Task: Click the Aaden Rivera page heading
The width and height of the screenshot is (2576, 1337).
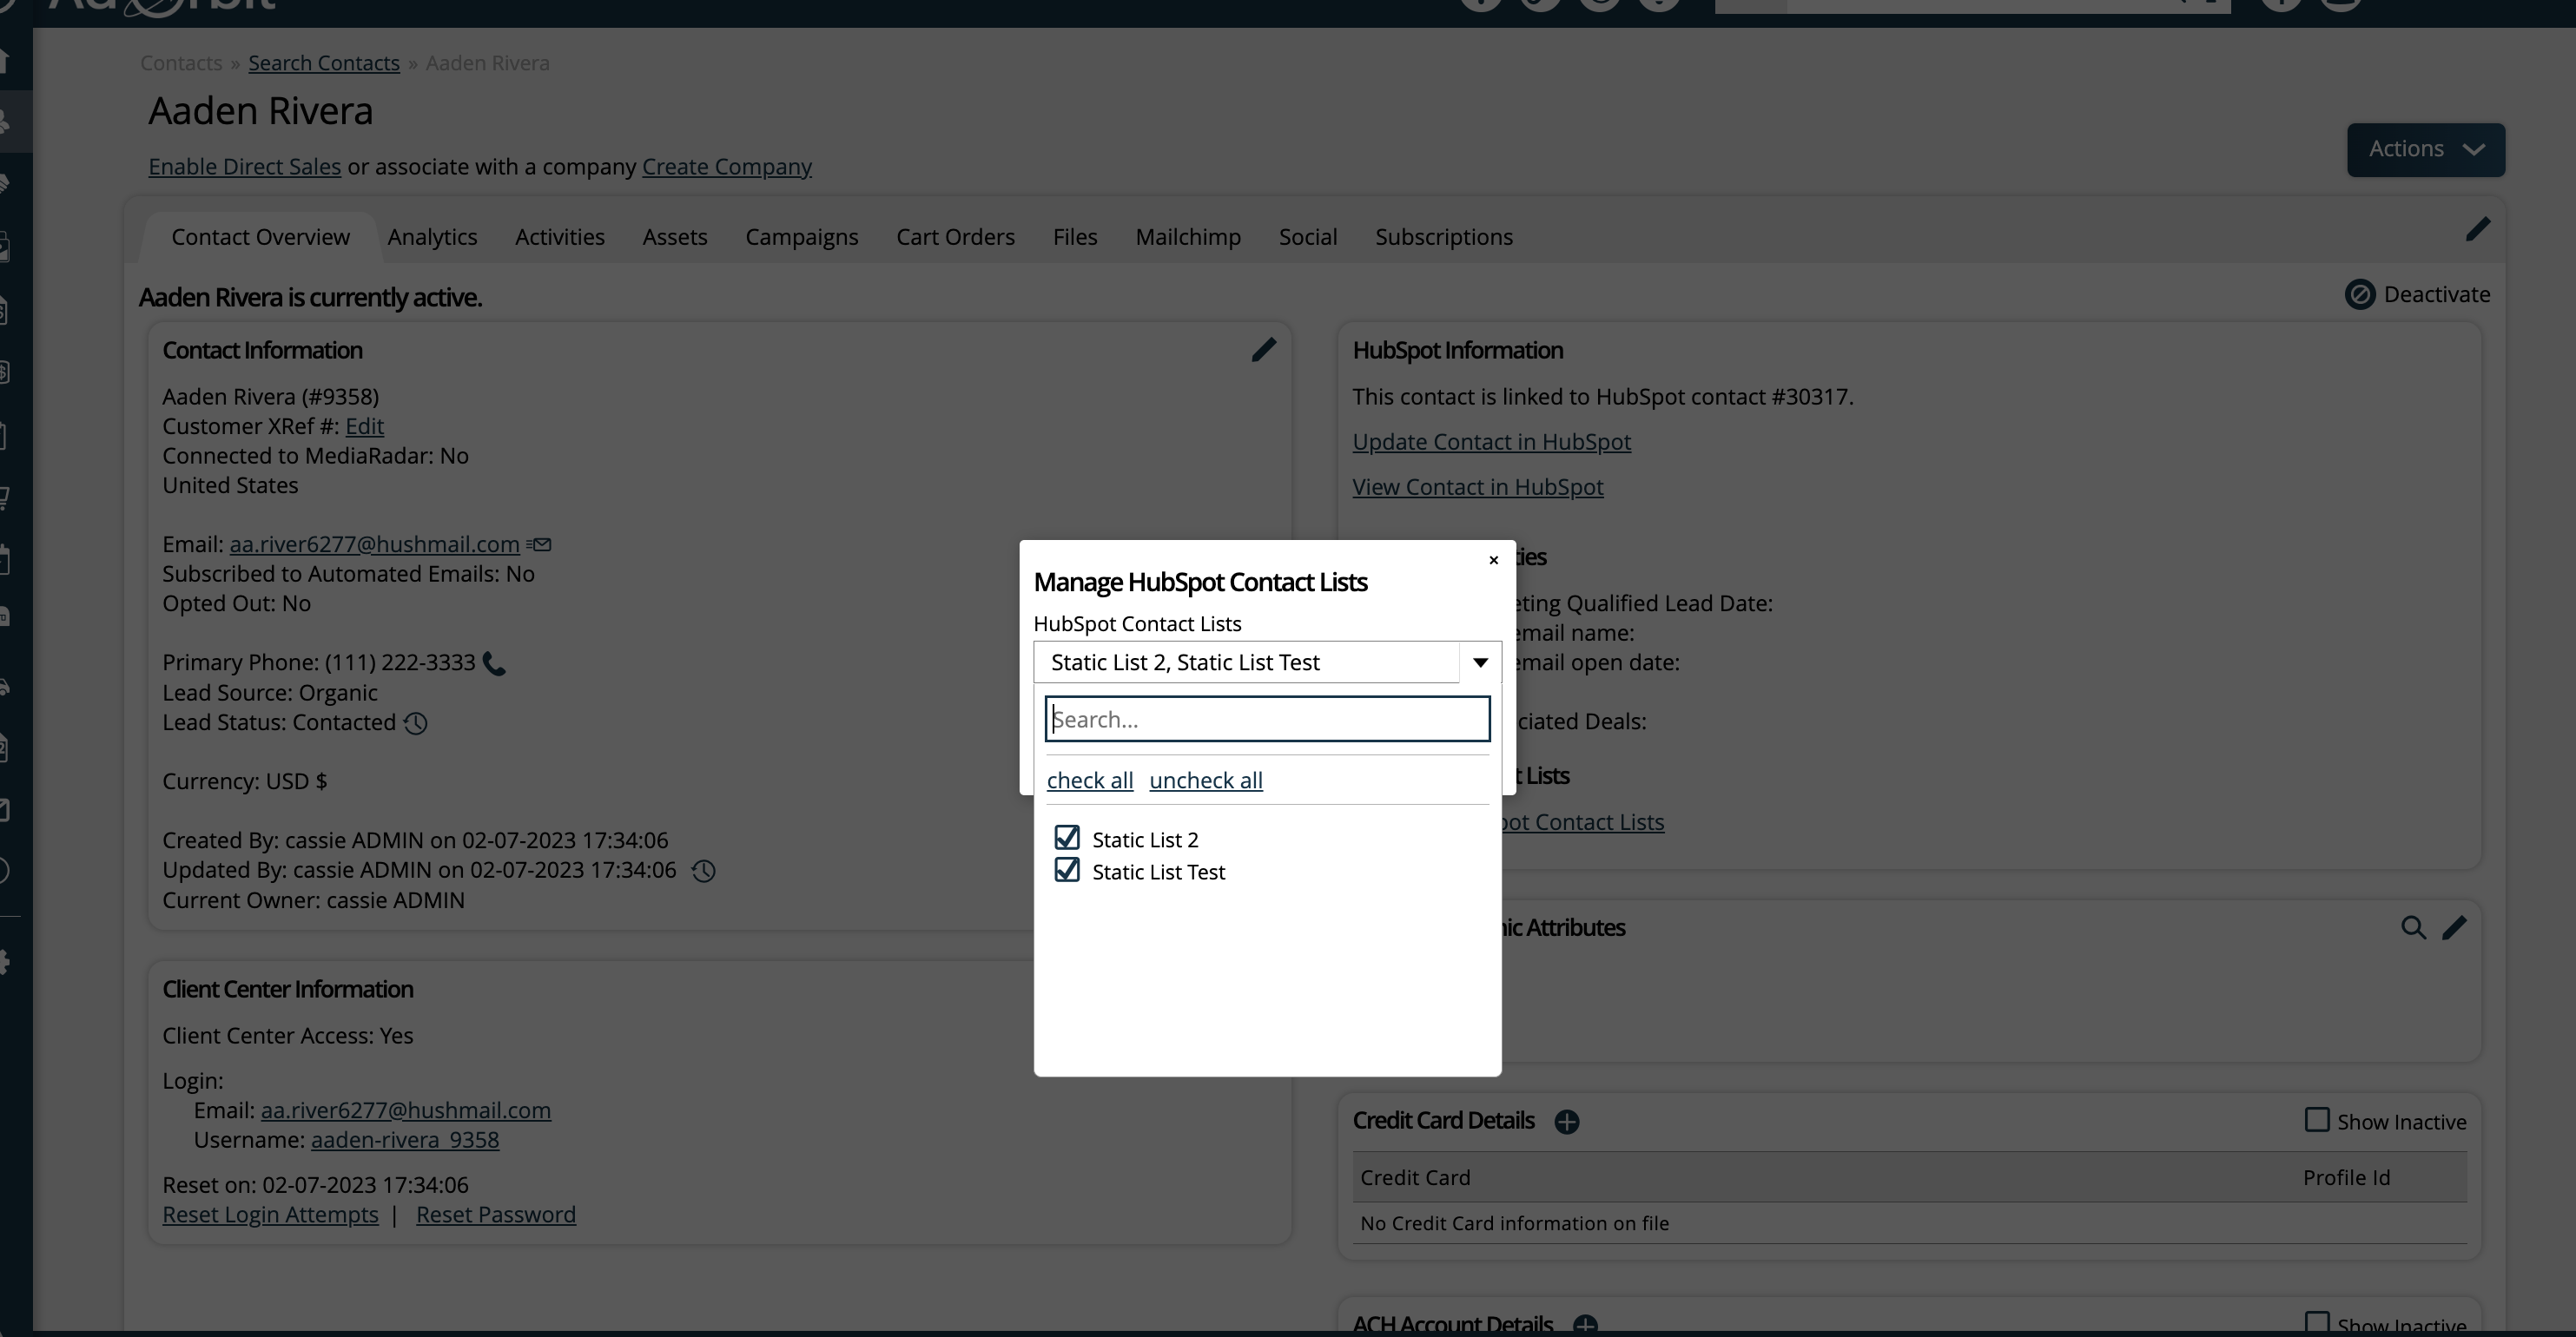Action: 260,111
